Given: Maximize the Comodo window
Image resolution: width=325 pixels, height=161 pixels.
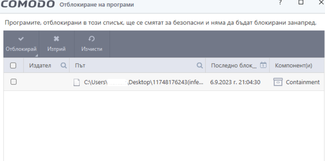Looking at the screenshot, I should (x=301, y=2).
